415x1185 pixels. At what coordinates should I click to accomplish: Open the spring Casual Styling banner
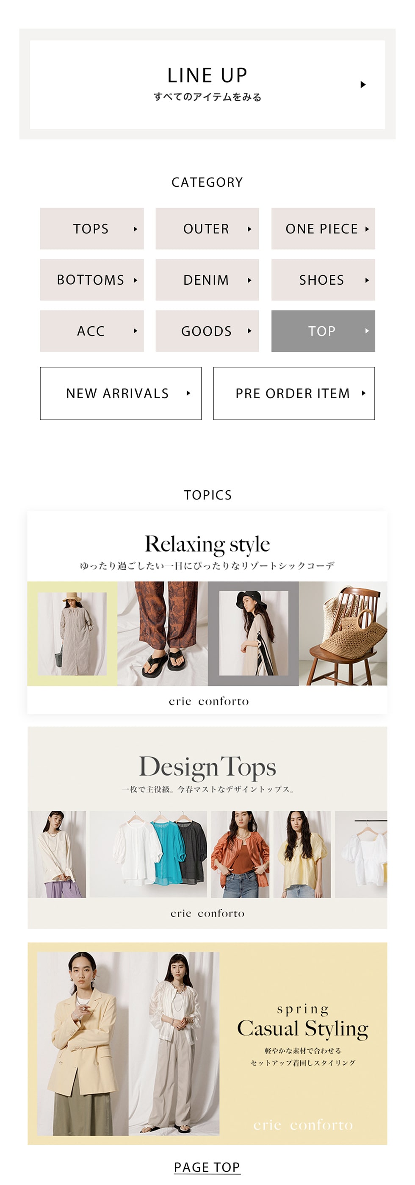pyautogui.click(x=207, y=1043)
